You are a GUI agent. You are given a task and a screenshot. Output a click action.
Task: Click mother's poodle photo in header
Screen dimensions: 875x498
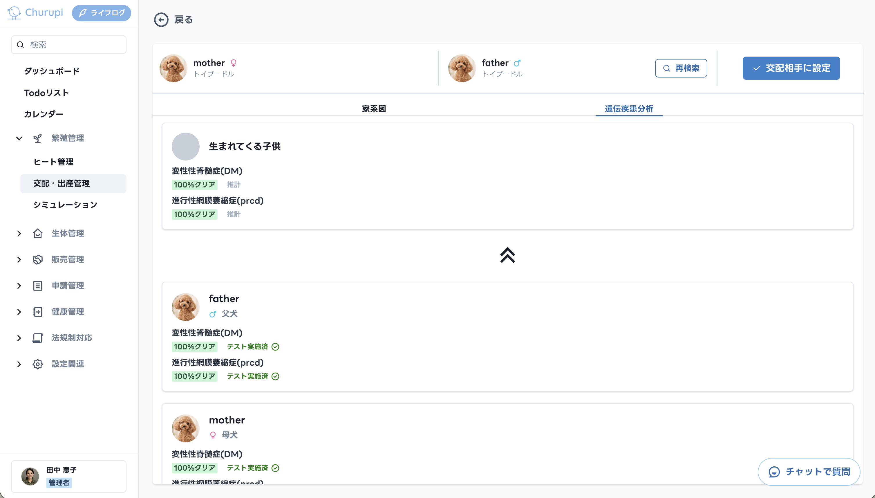point(173,68)
